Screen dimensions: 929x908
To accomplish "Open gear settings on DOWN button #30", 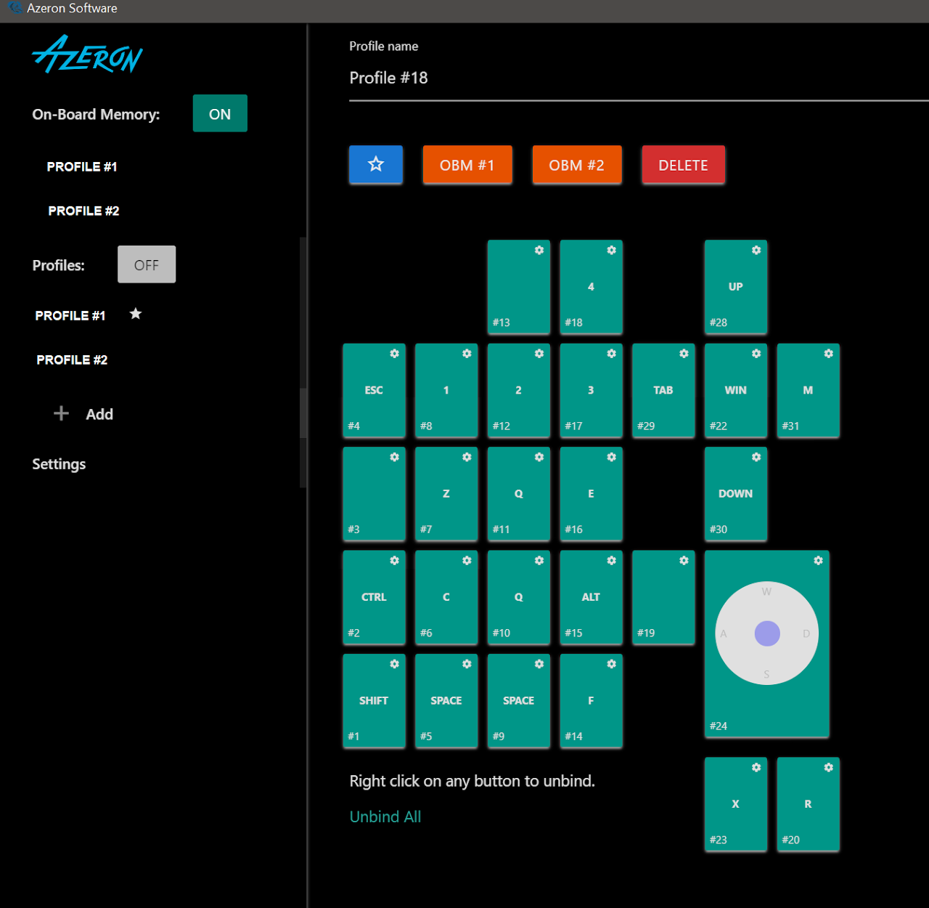I will point(756,457).
